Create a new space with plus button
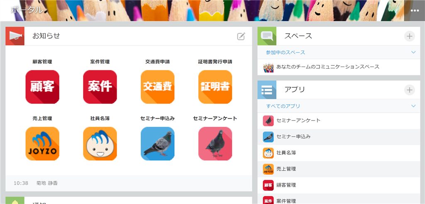This screenshot has height=204, width=425. point(410,36)
